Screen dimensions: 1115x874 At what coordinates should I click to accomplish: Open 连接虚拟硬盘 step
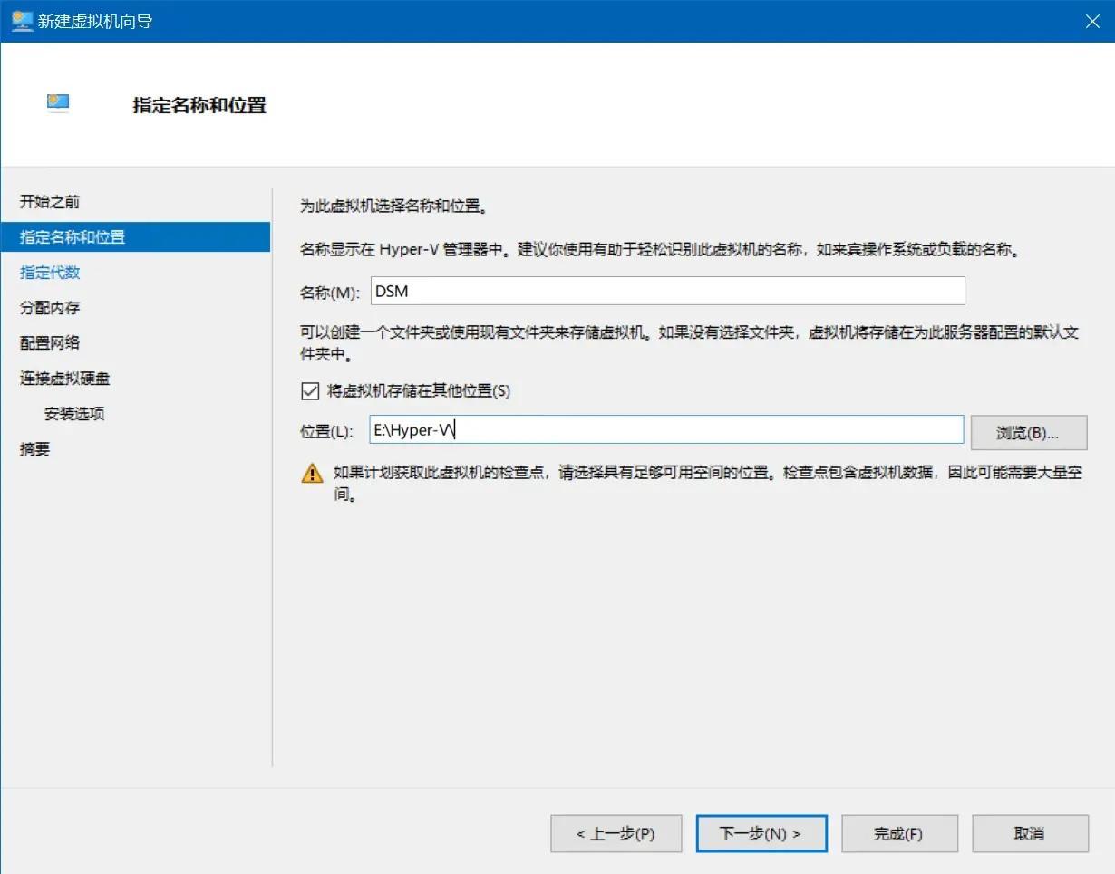(x=65, y=379)
